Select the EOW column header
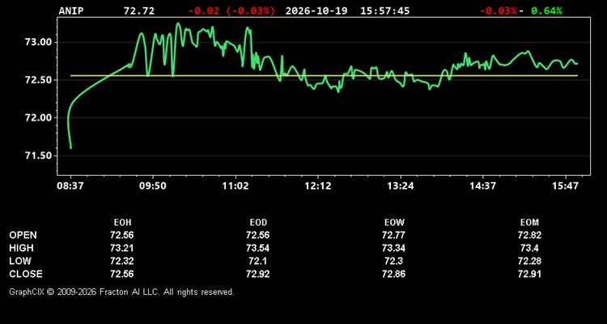 [x=394, y=223]
